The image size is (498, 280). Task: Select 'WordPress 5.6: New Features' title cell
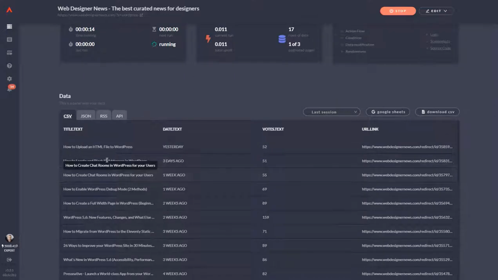pos(109,217)
